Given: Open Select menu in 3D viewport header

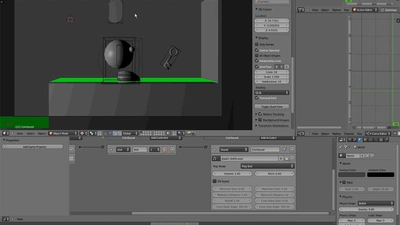Looking at the screenshot, I should pyautogui.click(x=31, y=133).
